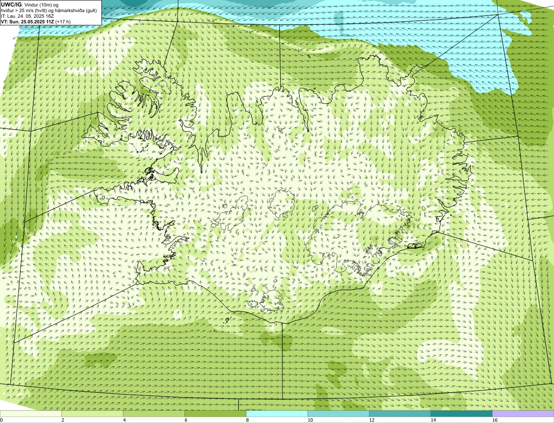Screen dimensions: 554x423
Task: Click the title line 'UWC/IG: Vindur (10m) og'
Action: [30, 4]
